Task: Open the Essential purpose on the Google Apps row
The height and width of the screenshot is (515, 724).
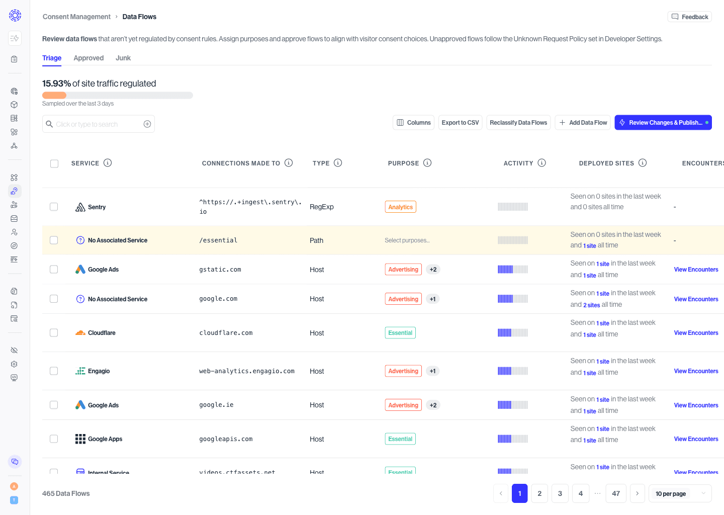Action: pos(400,439)
